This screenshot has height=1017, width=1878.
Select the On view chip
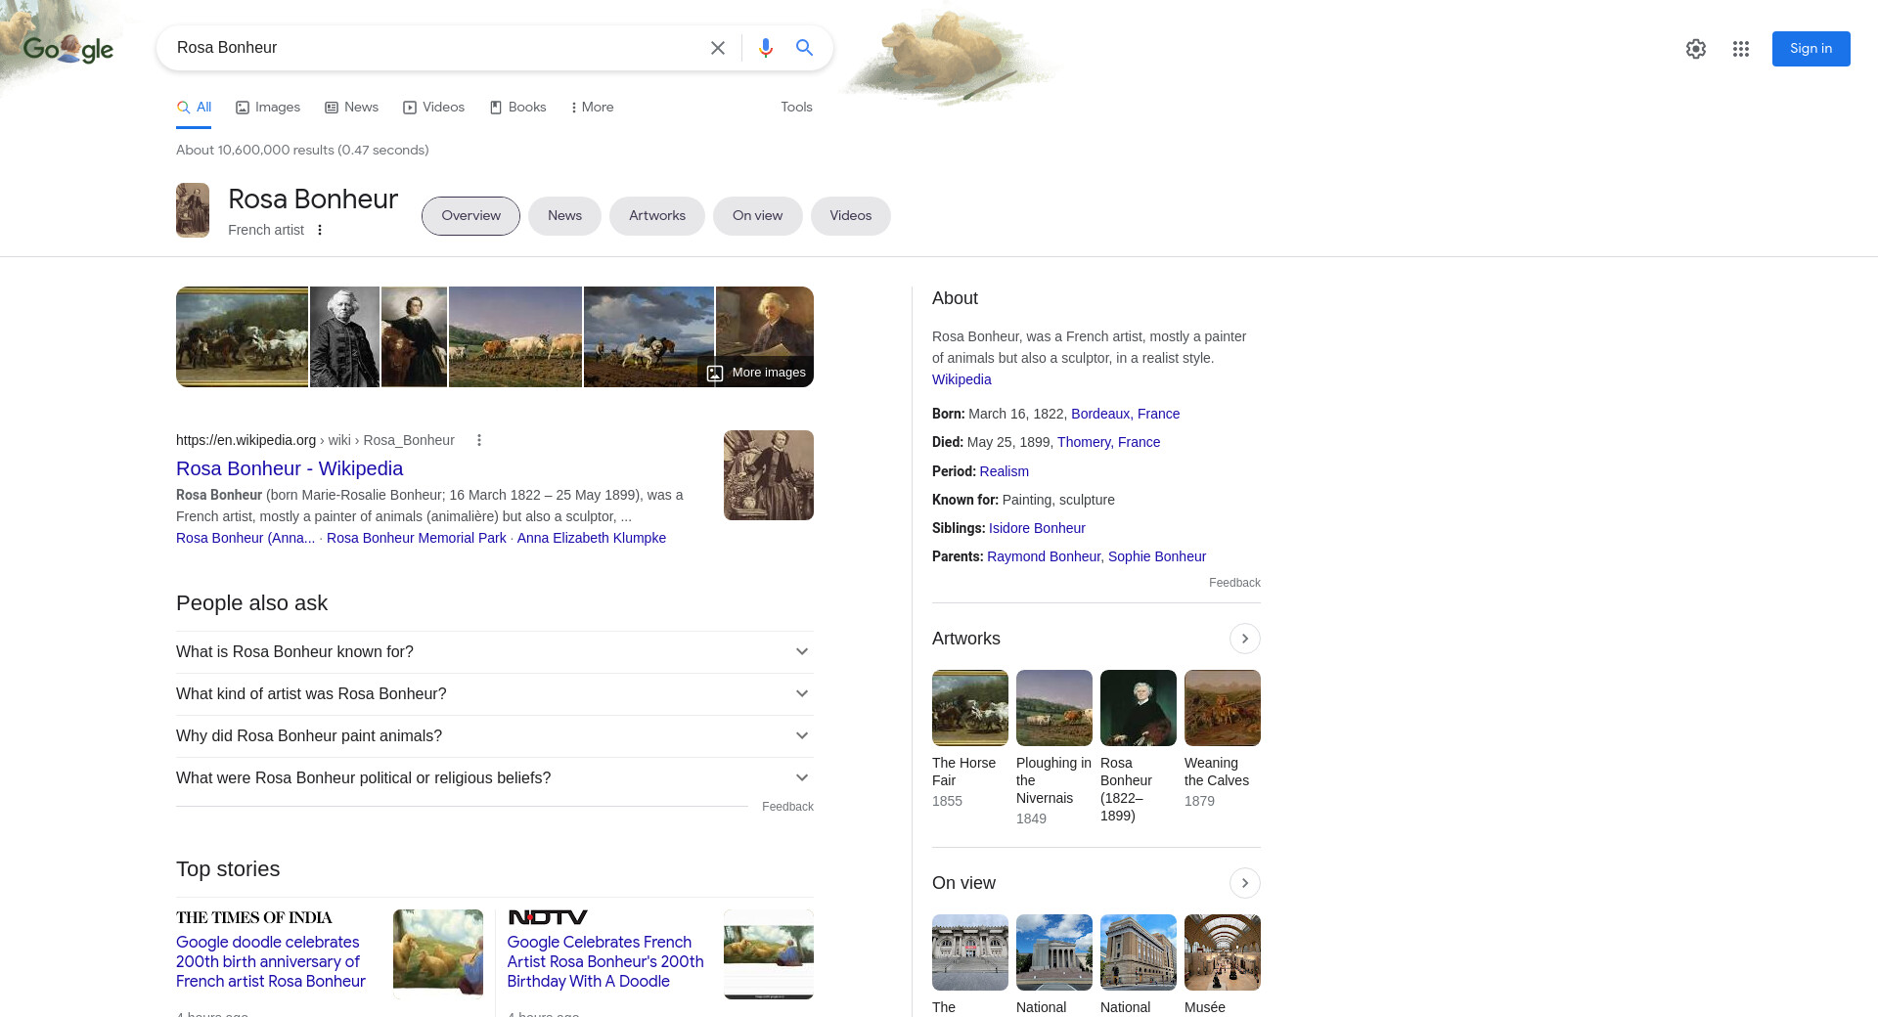tap(757, 216)
